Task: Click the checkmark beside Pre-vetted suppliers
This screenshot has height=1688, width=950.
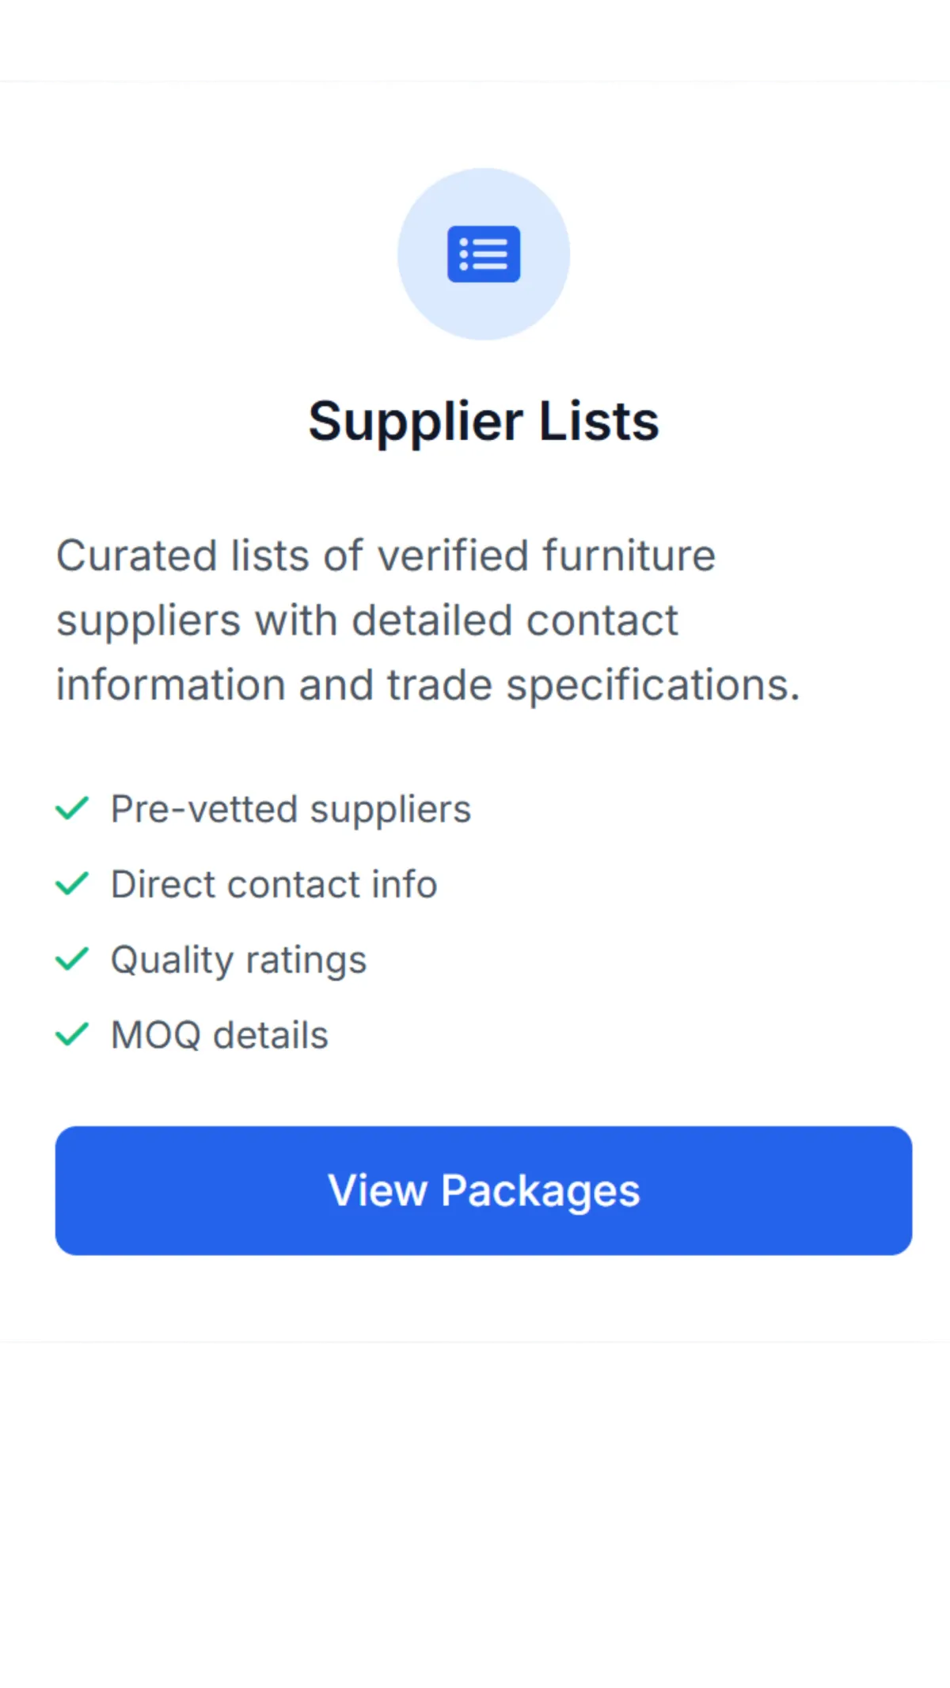Action: tap(72, 809)
